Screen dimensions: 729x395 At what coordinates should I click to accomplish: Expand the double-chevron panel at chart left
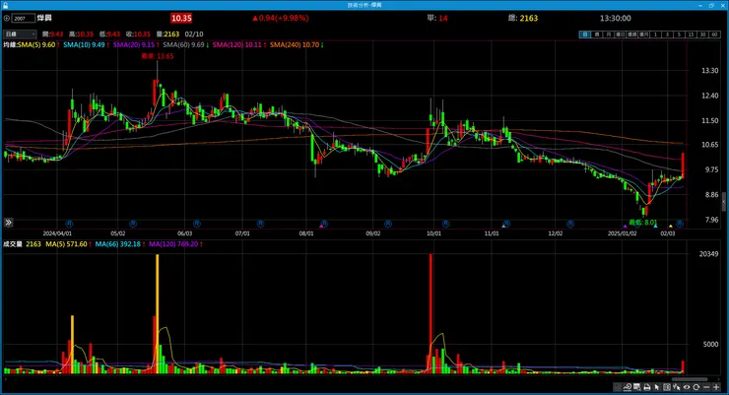click(x=8, y=223)
